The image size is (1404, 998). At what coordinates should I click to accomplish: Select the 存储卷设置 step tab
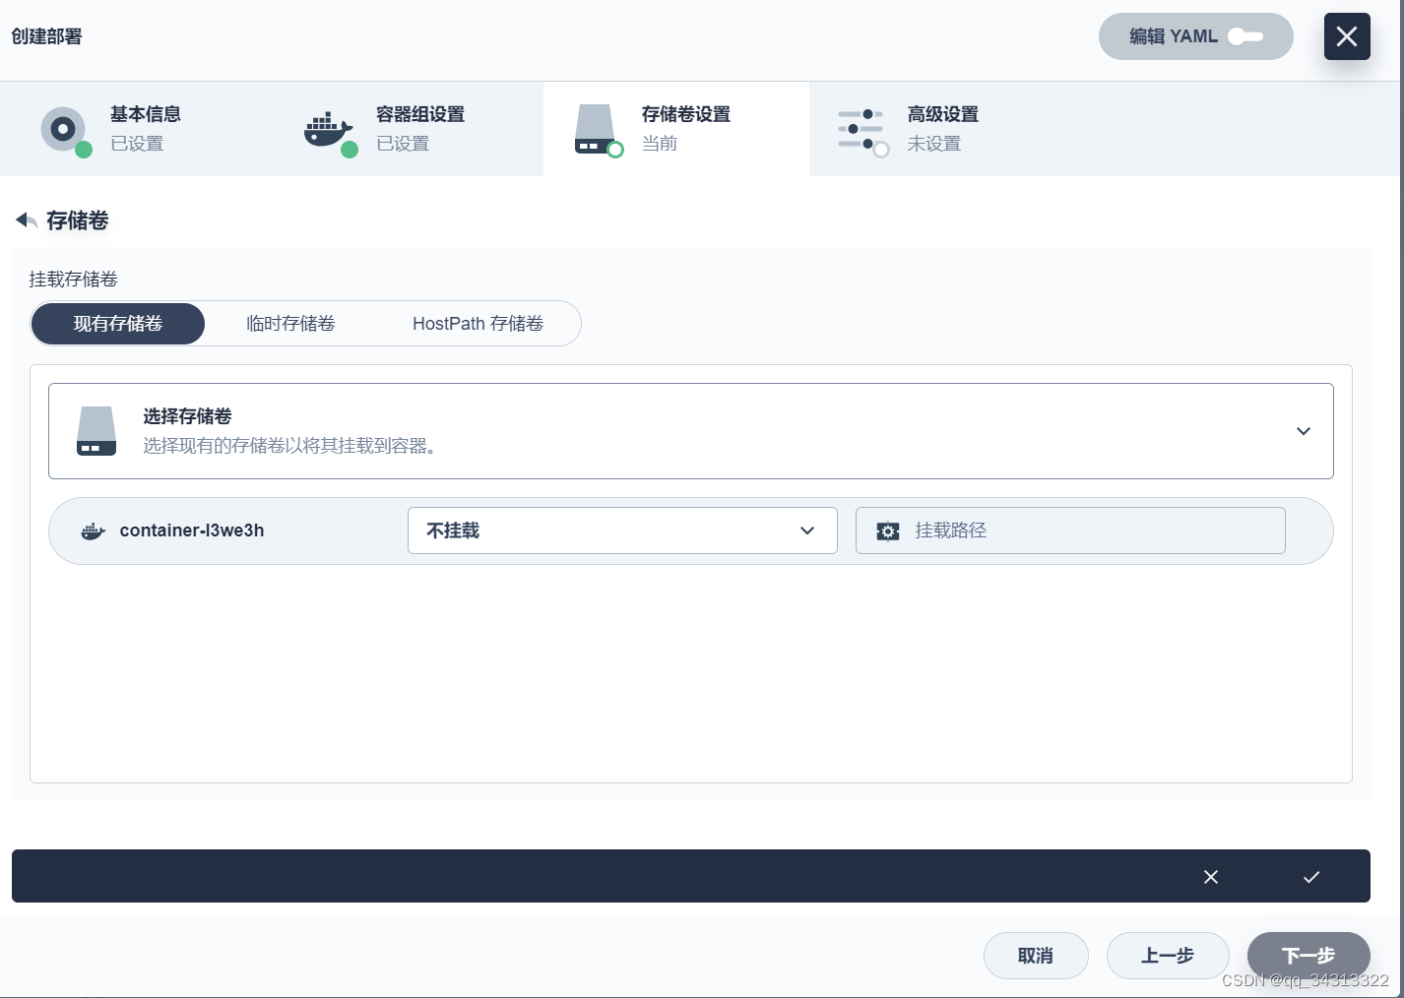coord(676,129)
